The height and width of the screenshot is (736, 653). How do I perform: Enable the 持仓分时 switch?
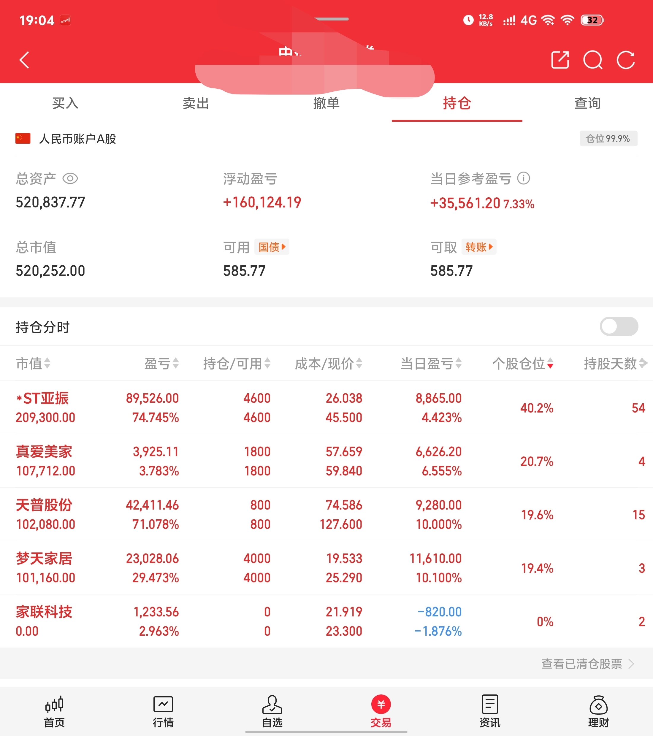619,326
